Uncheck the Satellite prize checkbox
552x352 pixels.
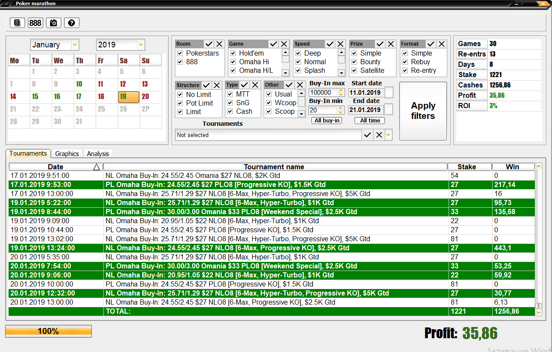click(354, 71)
